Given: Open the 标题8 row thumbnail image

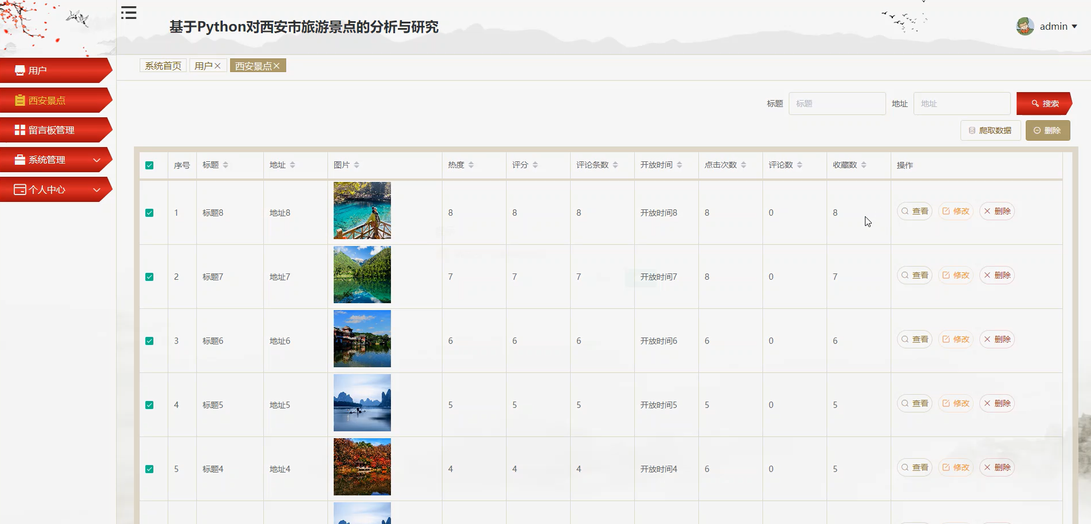Looking at the screenshot, I should (x=362, y=211).
